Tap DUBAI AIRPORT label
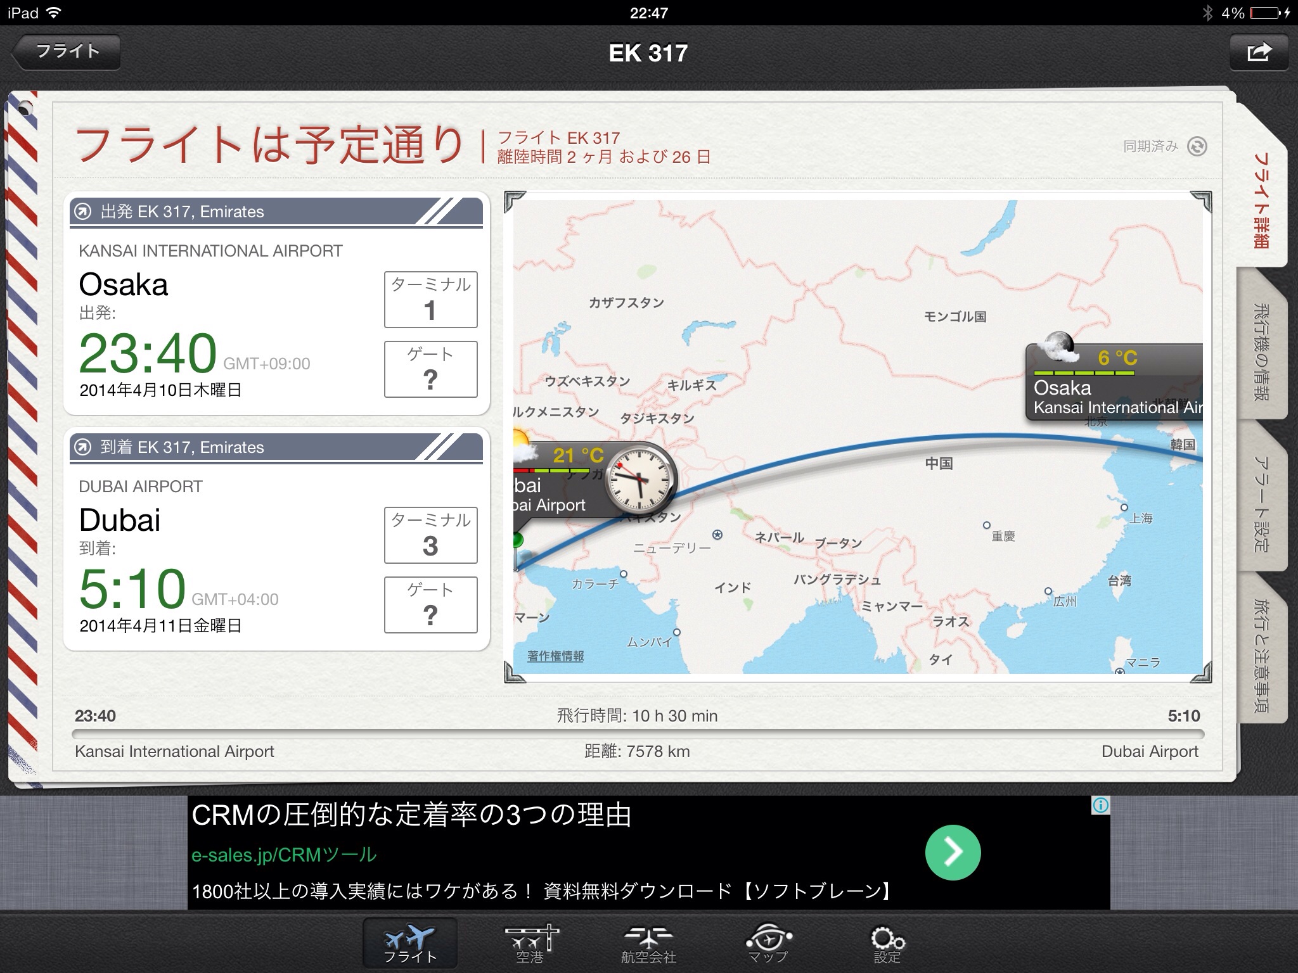This screenshot has height=973, width=1298. [141, 486]
